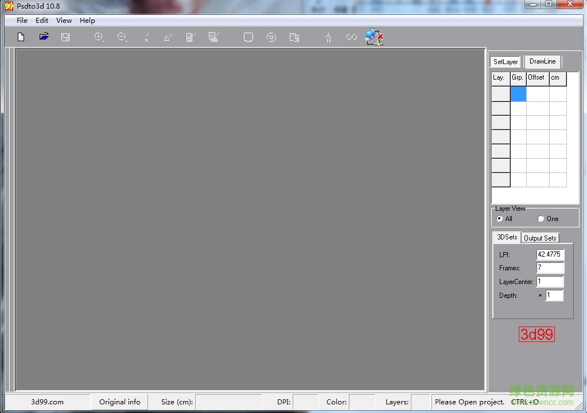587x413 pixels.
Task: Click the LayerCenter input field
Action: [x=550, y=282]
